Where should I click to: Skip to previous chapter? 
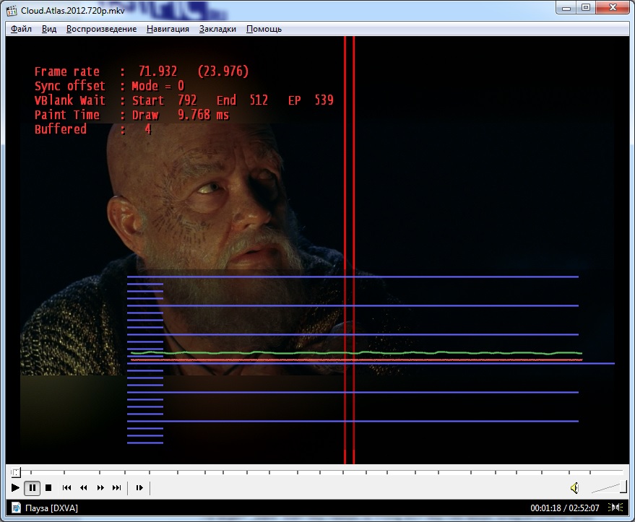click(x=66, y=488)
